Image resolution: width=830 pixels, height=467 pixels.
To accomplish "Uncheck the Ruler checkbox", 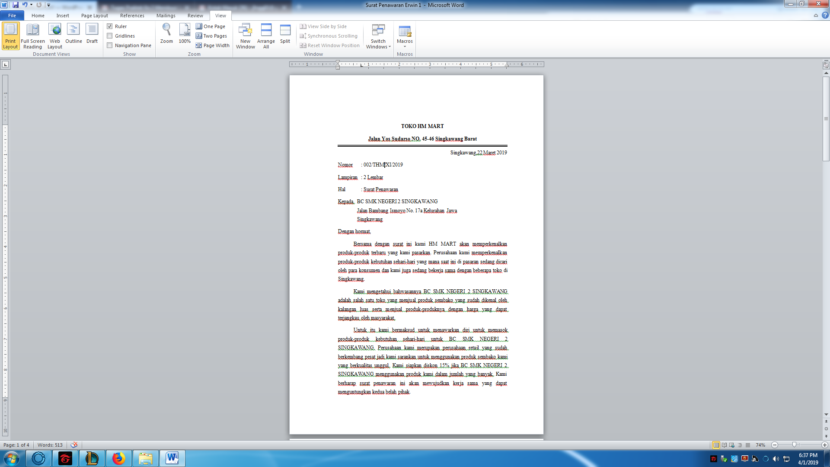I will (x=110, y=26).
